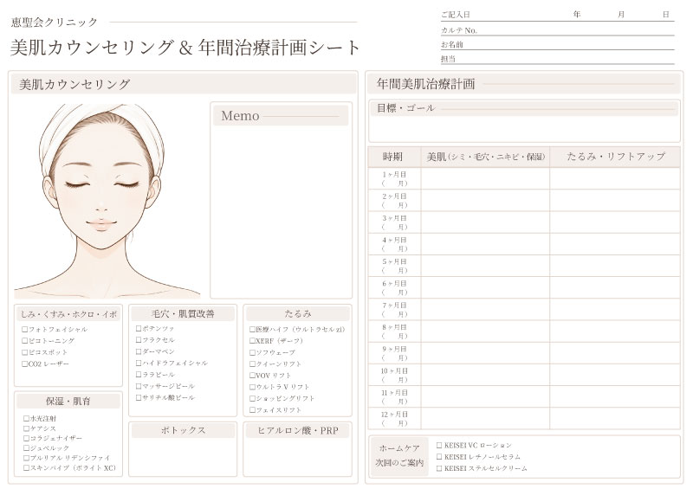The height and width of the screenshot is (489, 693).
Task: Check the KEISEI ステムセルクリーム checkbox
Action: click(439, 468)
